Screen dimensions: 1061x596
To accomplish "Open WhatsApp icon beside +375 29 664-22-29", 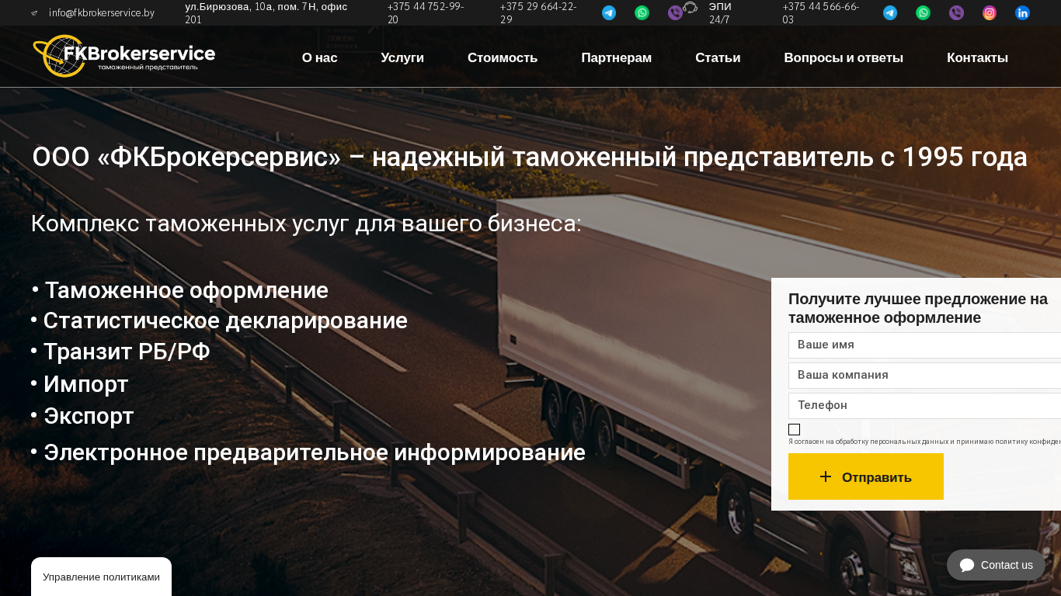I will [642, 13].
